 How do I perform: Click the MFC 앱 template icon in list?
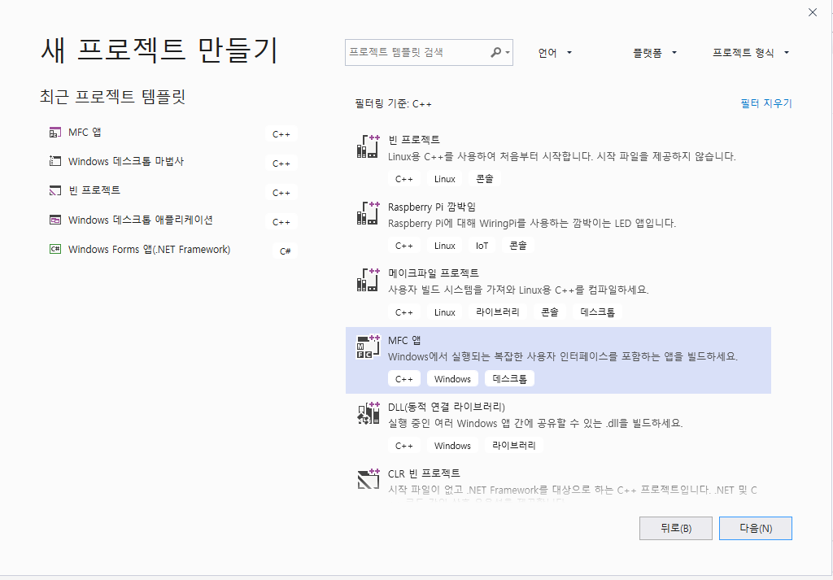pos(369,347)
